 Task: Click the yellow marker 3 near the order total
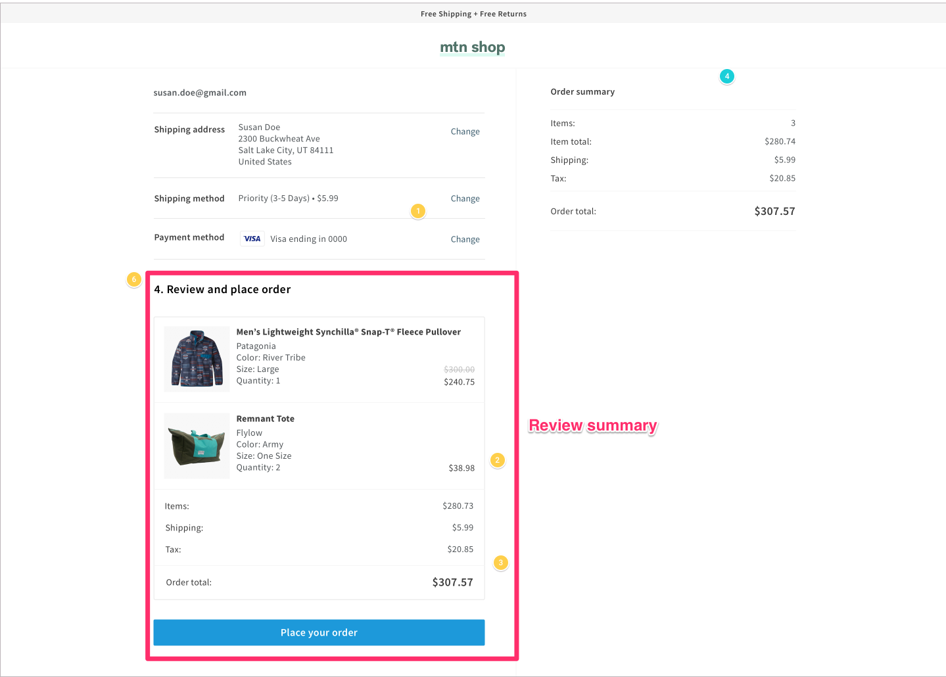coord(501,563)
